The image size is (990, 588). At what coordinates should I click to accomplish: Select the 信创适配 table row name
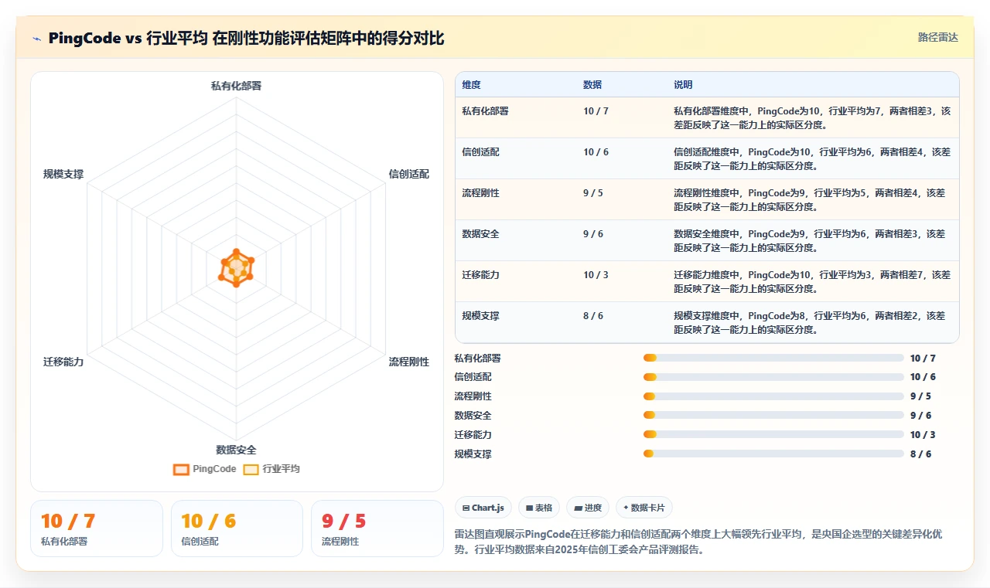click(x=481, y=151)
